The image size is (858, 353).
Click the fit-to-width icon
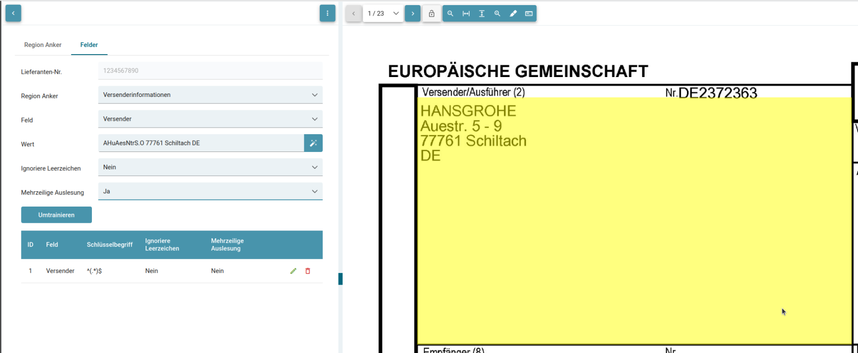466,14
